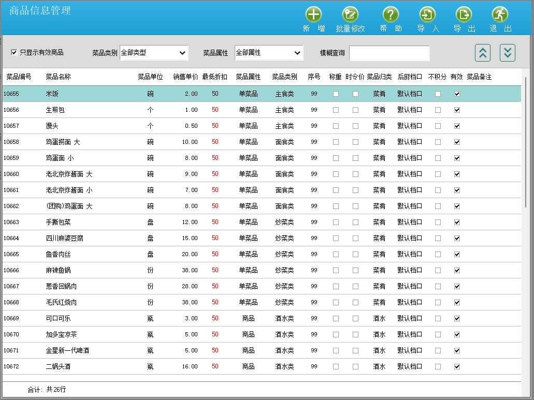Screen dimensions: 534x400
Task: Click the 导入 import icon
Action: tap(428, 14)
